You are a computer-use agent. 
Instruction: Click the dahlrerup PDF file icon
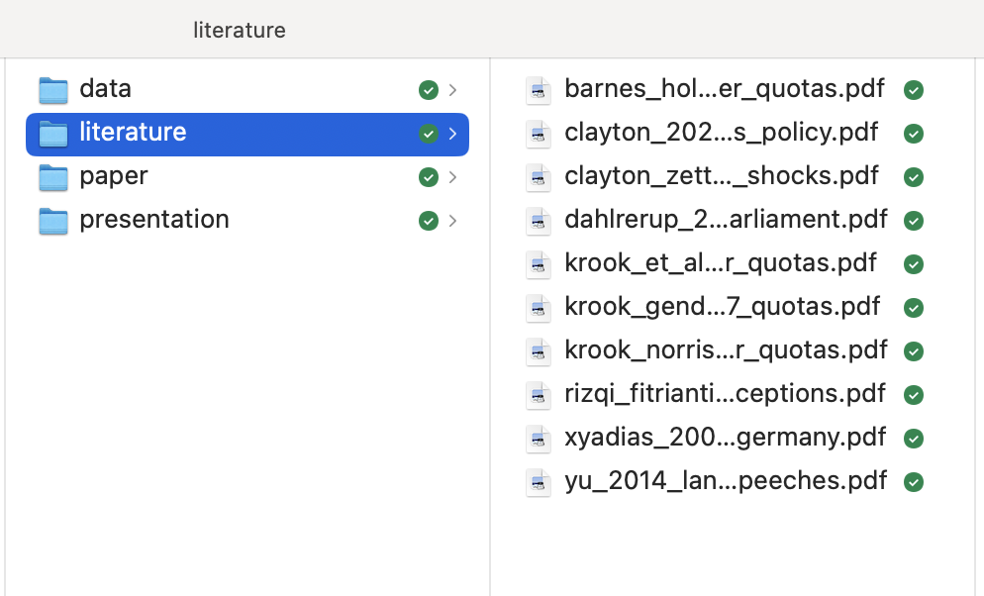pyautogui.click(x=538, y=221)
